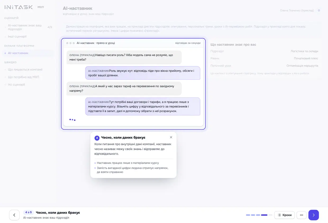Click the typing indicator dots in chat
The width and height of the screenshot is (328, 223).
click(72, 120)
